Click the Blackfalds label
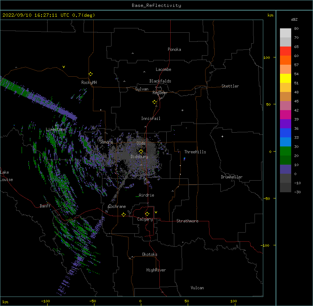This screenshot has height=306, width=313. (160, 81)
